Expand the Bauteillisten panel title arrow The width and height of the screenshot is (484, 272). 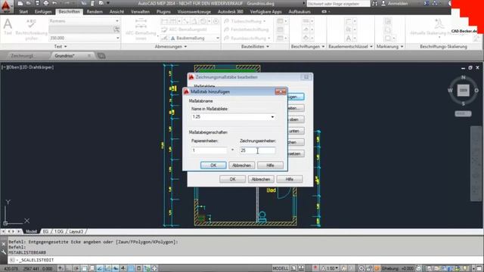click(268, 47)
